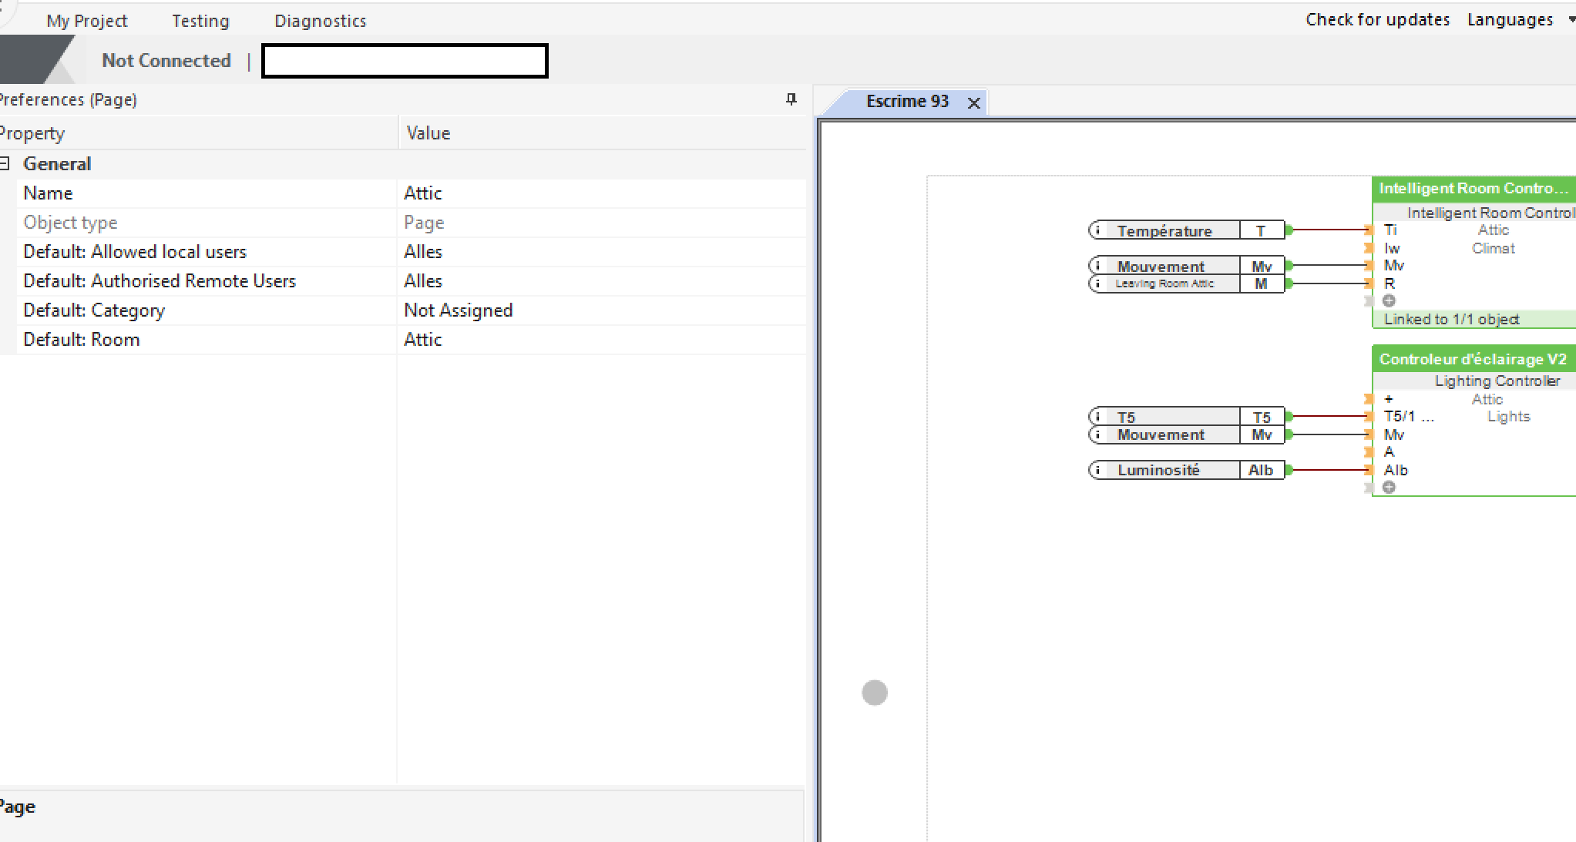Switch to the Escrime 93 page tab
The width and height of the screenshot is (1576, 842).
pyautogui.click(x=906, y=102)
